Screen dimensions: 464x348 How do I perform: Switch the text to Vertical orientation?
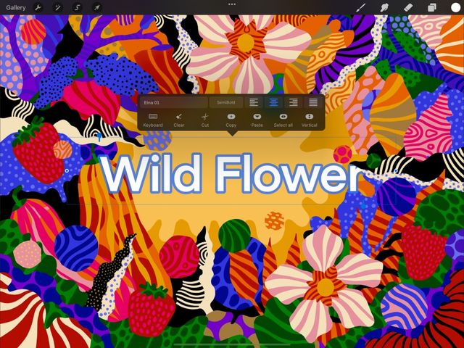tap(310, 120)
